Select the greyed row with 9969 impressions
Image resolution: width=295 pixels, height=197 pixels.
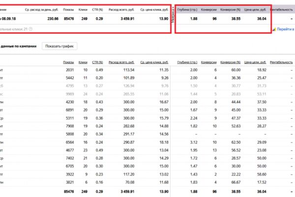coord(147,94)
